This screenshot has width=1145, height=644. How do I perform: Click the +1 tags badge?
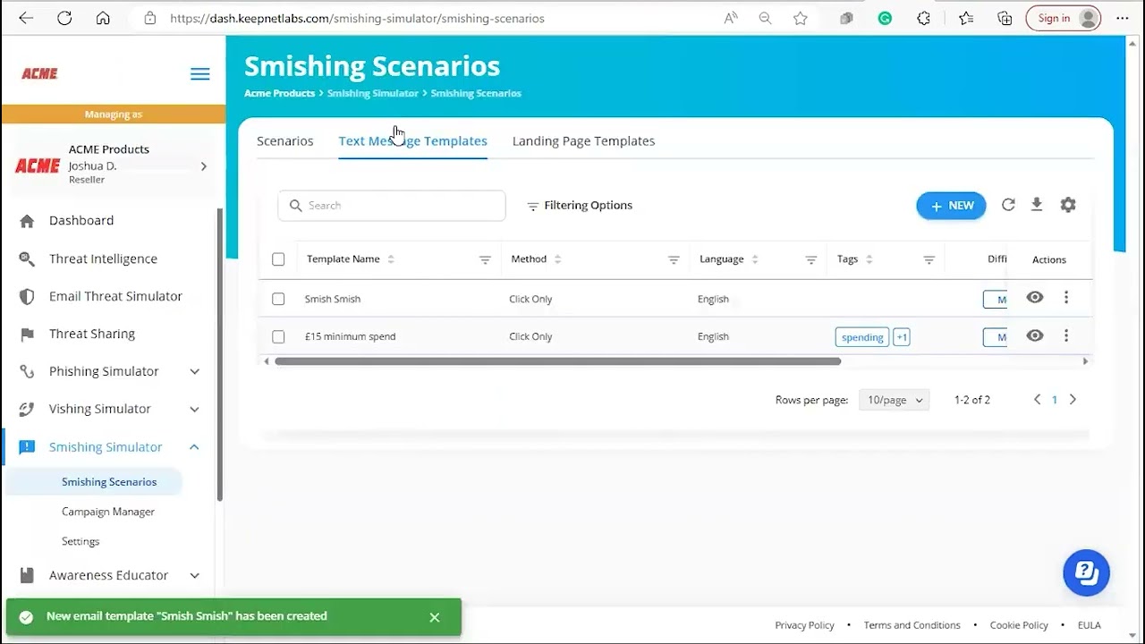(902, 337)
